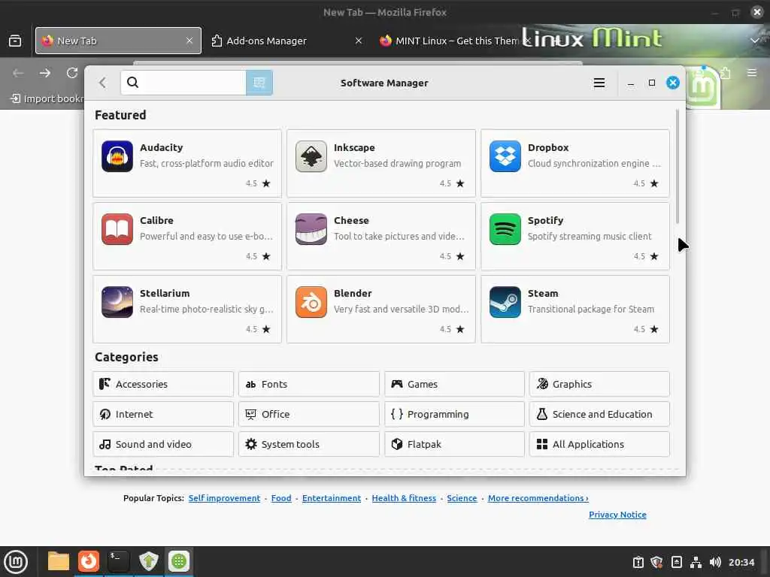Open the Self improvement topic link

click(x=224, y=498)
